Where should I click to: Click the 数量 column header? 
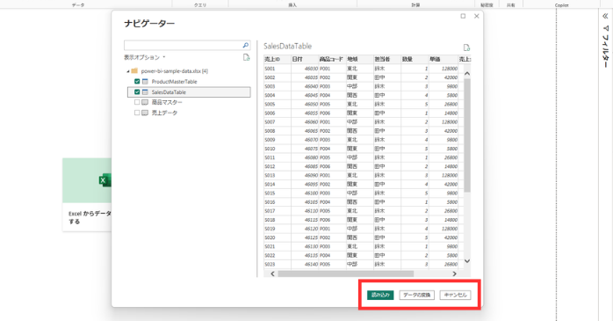click(415, 59)
